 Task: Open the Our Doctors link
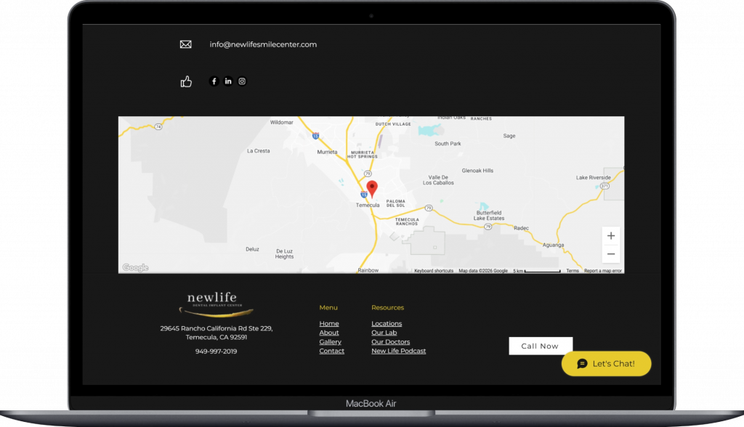[390, 342]
